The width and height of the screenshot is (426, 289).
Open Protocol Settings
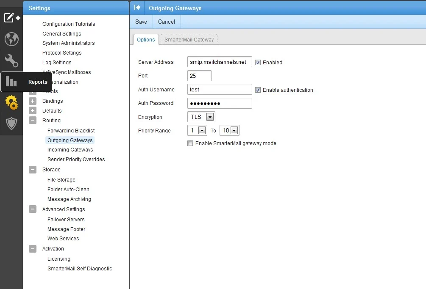[62, 52]
